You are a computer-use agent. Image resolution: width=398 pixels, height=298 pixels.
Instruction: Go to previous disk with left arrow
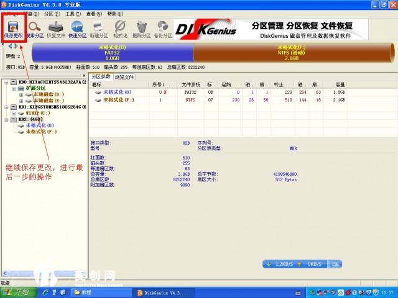tap(10, 46)
